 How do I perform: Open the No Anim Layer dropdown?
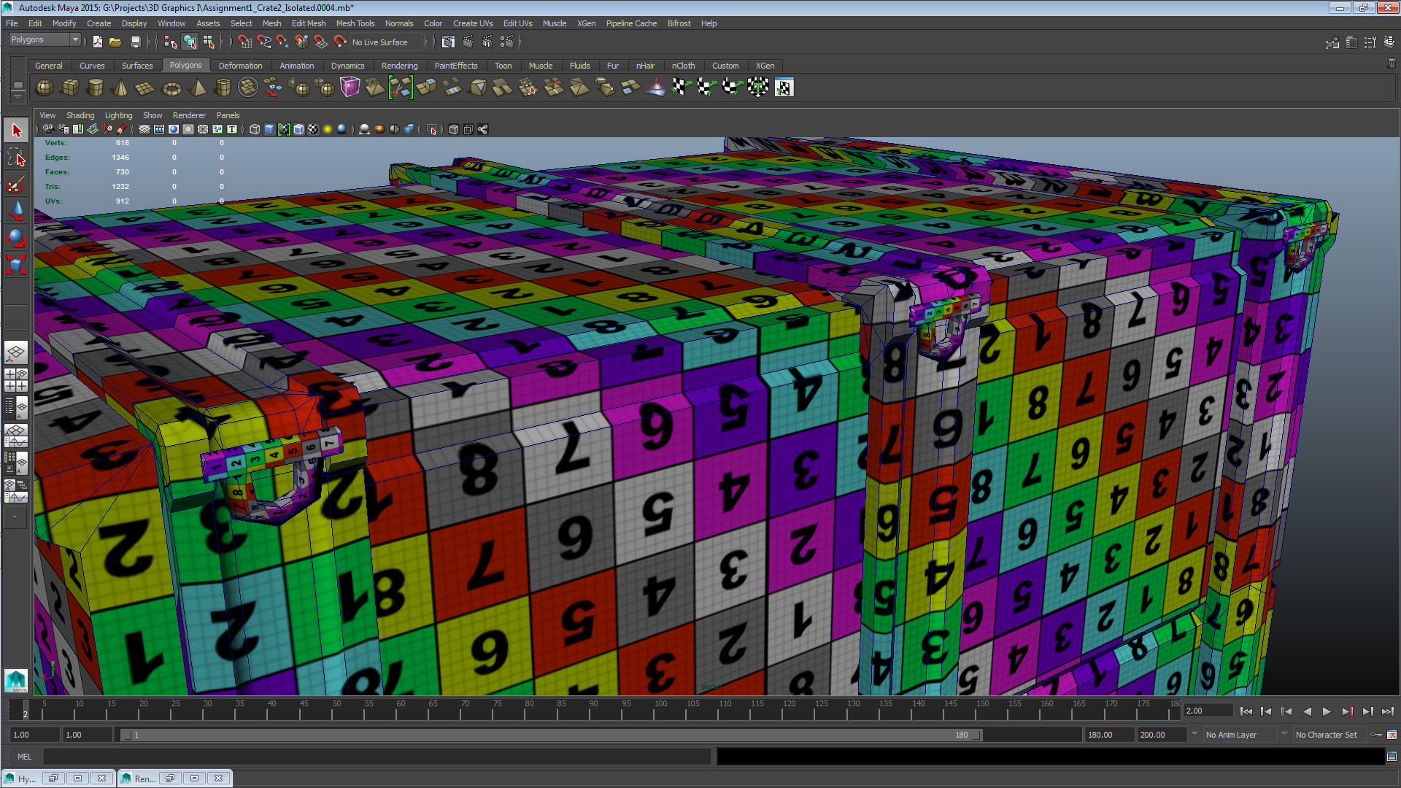(x=1240, y=735)
